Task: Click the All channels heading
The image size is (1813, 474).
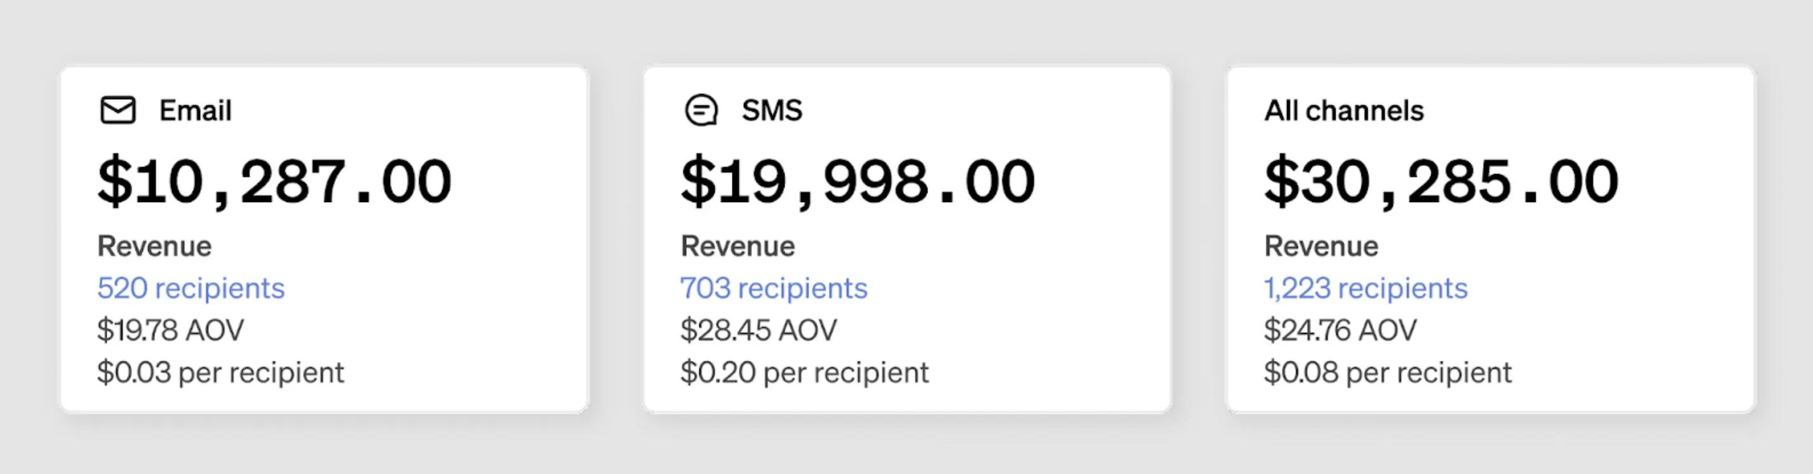Action: click(x=1344, y=111)
